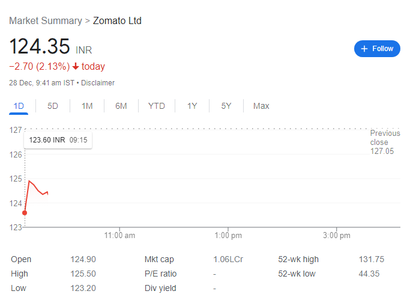Click the Open value 124.90
The image size is (416, 297).
click(x=83, y=259)
